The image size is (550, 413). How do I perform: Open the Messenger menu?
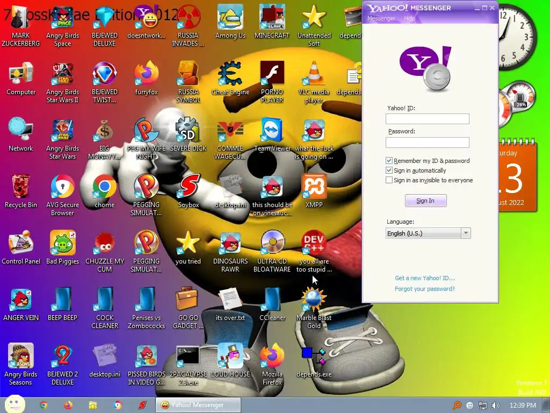pos(381,18)
